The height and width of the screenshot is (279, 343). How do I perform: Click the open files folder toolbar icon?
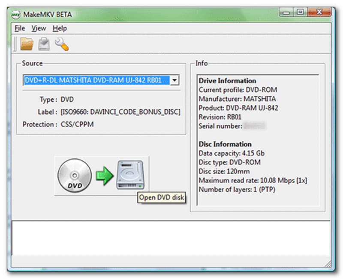pyautogui.click(x=27, y=44)
